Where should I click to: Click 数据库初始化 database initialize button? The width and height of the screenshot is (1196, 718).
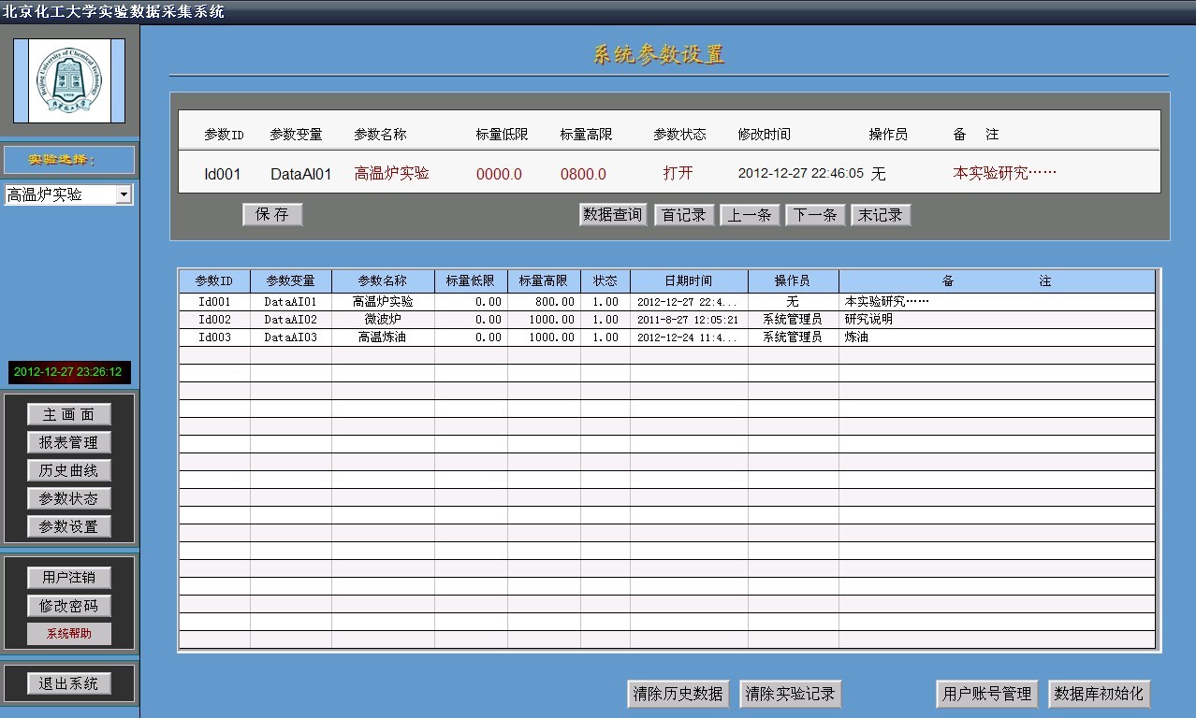(1099, 694)
